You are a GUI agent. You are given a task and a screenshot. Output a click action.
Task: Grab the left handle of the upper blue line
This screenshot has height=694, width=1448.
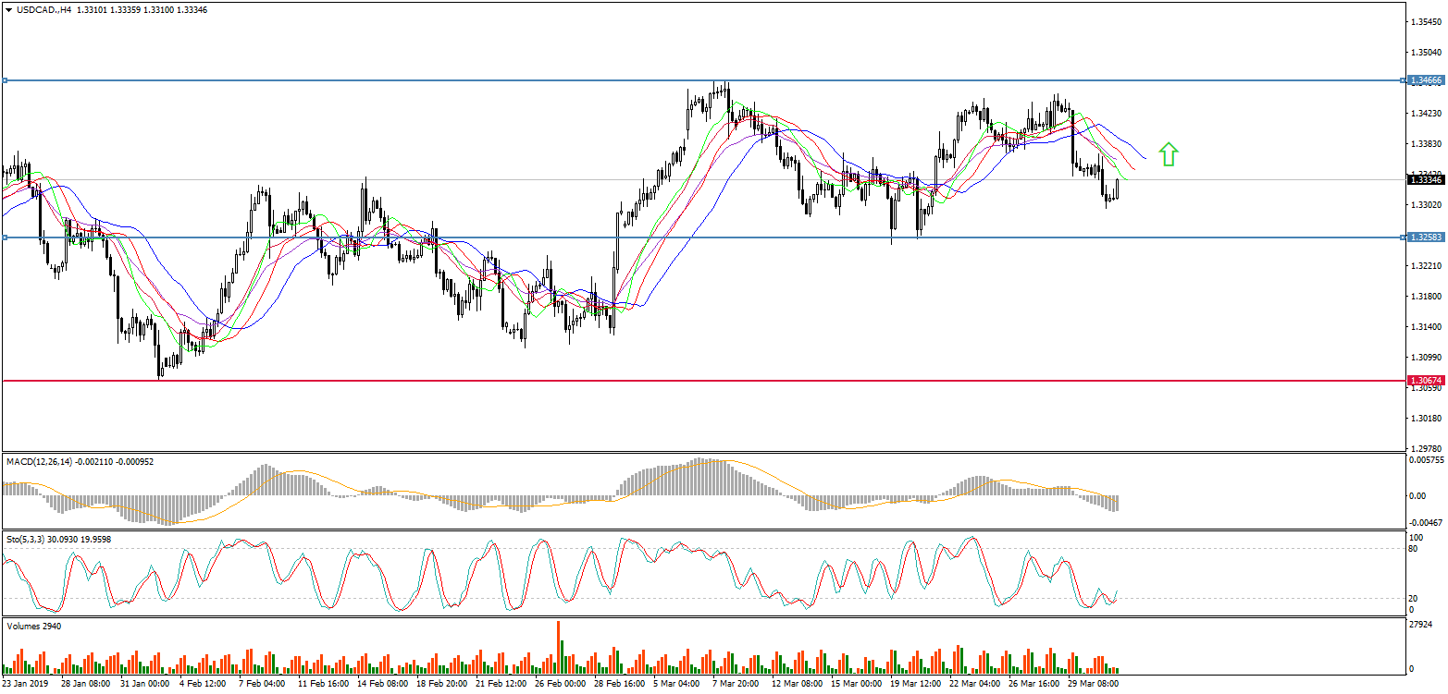point(5,80)
